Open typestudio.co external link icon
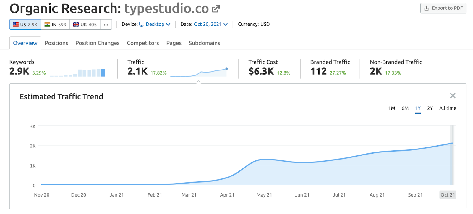This screenshot has height=214, width=473. [216, 9]
